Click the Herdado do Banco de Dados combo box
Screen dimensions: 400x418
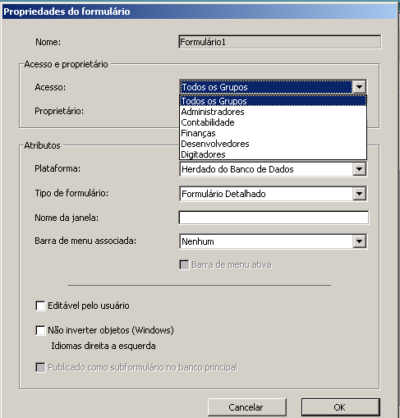(273, 169)
